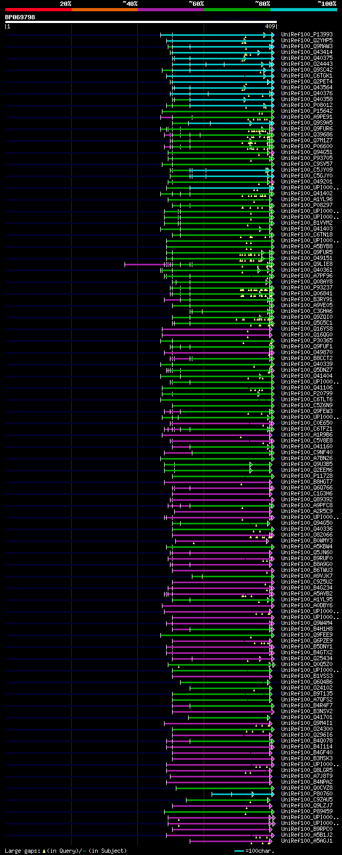Screen dimensions: 342x855
Task: Click hit label UniRef100_Q5G5C1
Action: pos(307,323)
